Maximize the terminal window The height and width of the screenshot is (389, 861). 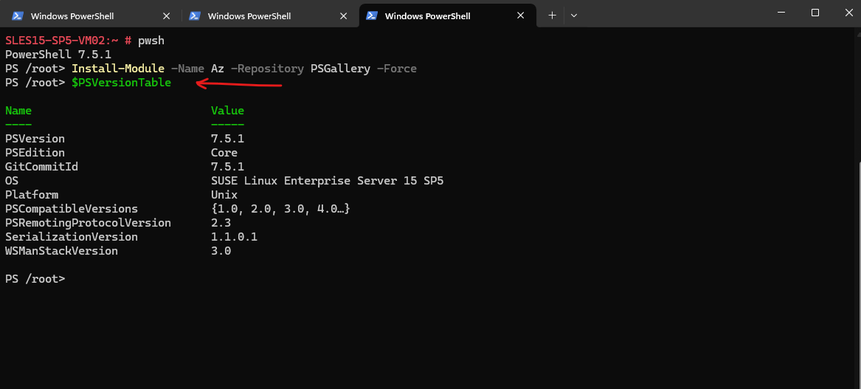(x=815, y=13)
